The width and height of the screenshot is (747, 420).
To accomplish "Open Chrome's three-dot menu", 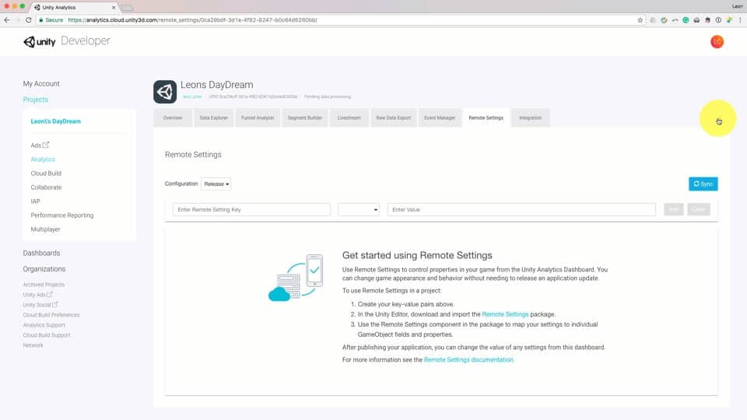I will pyautogui.click(x=740, y=20).
